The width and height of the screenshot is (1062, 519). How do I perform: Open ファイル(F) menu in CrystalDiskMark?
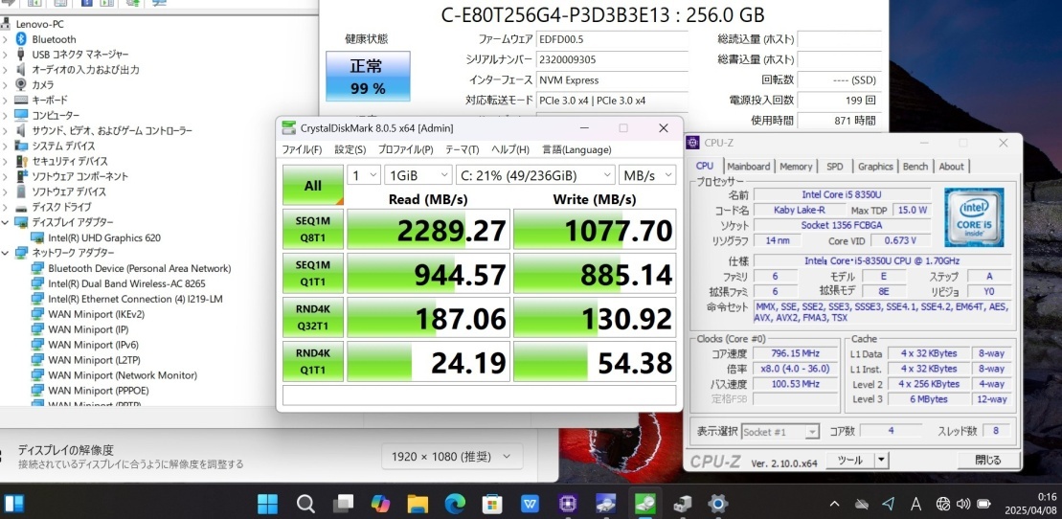[302, 149]
